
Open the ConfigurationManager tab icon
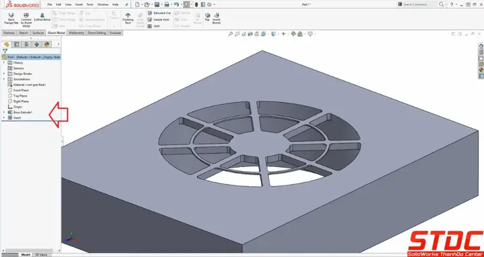click(26, 44)
